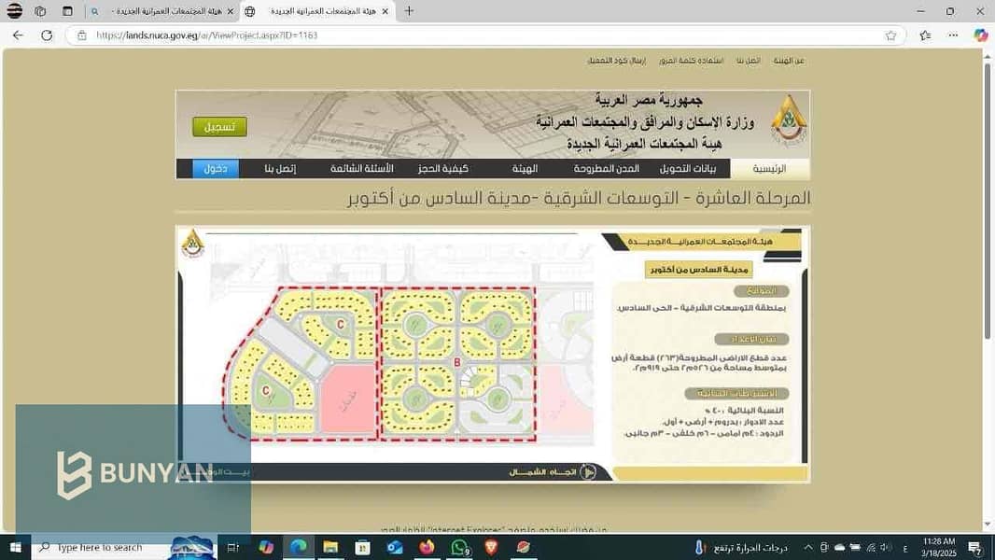Close the active second browser tab

tap(385, 11)
